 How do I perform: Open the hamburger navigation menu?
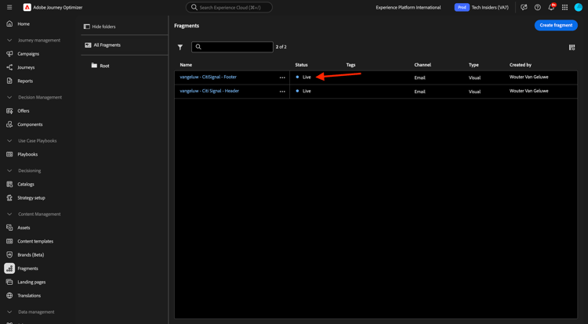click(9, 7)
